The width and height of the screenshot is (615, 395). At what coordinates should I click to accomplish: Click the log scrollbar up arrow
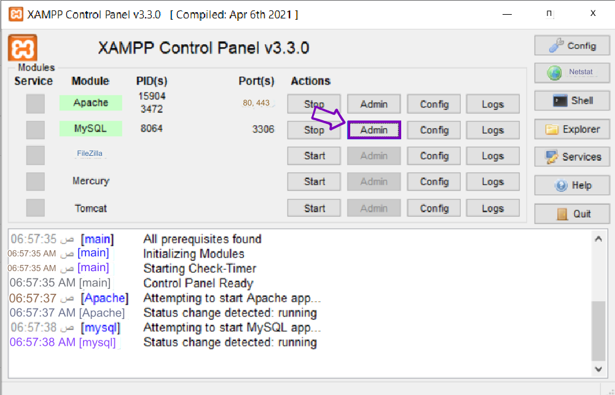(598, 239)
